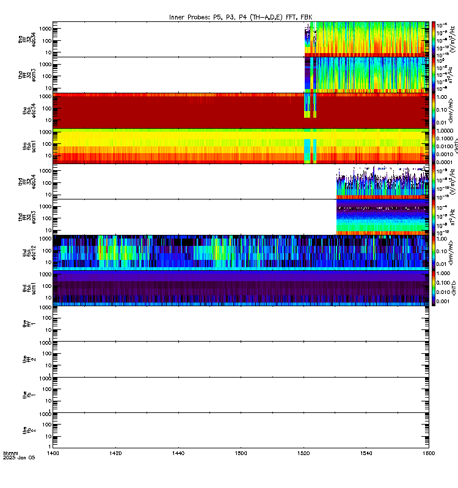The height and width of the screenshot is (488, 458).
Task: Click the 'thd fbk edc12' panel label
Action: tap(29, 253)
